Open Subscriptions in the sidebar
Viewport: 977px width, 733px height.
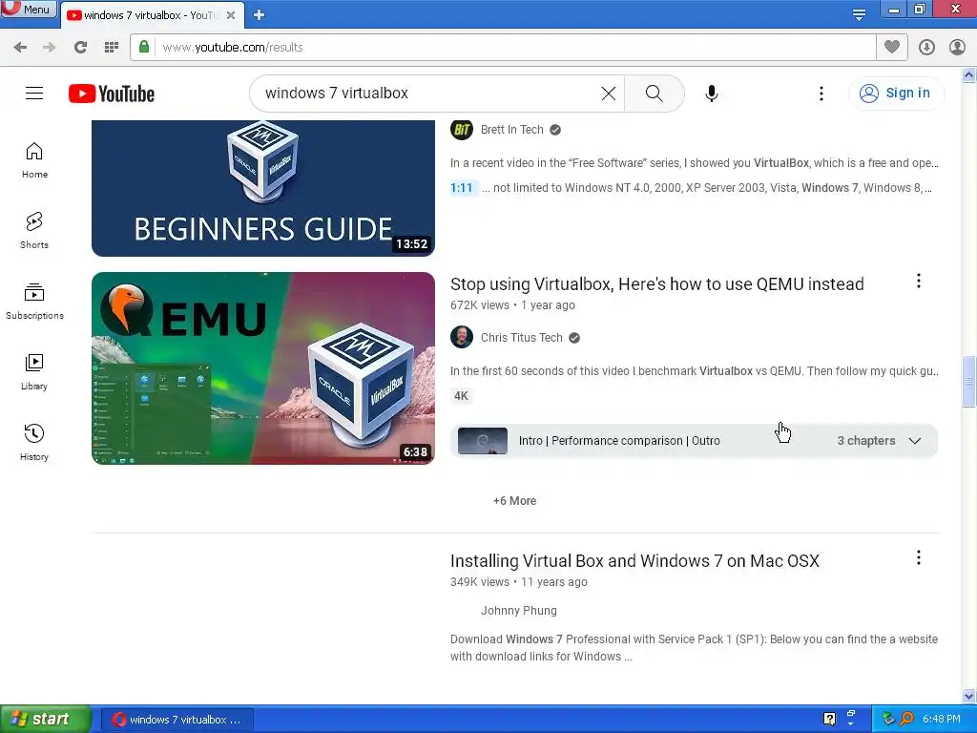click(34, 302)
